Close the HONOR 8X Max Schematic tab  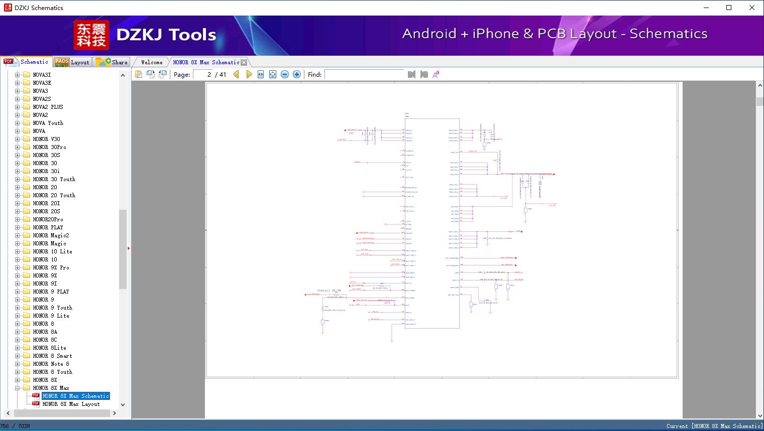coord(244,63)
